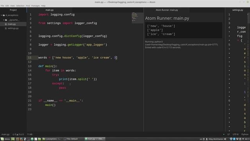The image size is (250, 141).
Task: Switch to the settings.py tab
Action: point(237,10)
